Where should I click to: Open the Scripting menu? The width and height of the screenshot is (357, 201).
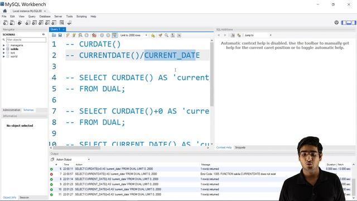click(x=81, y=16)
